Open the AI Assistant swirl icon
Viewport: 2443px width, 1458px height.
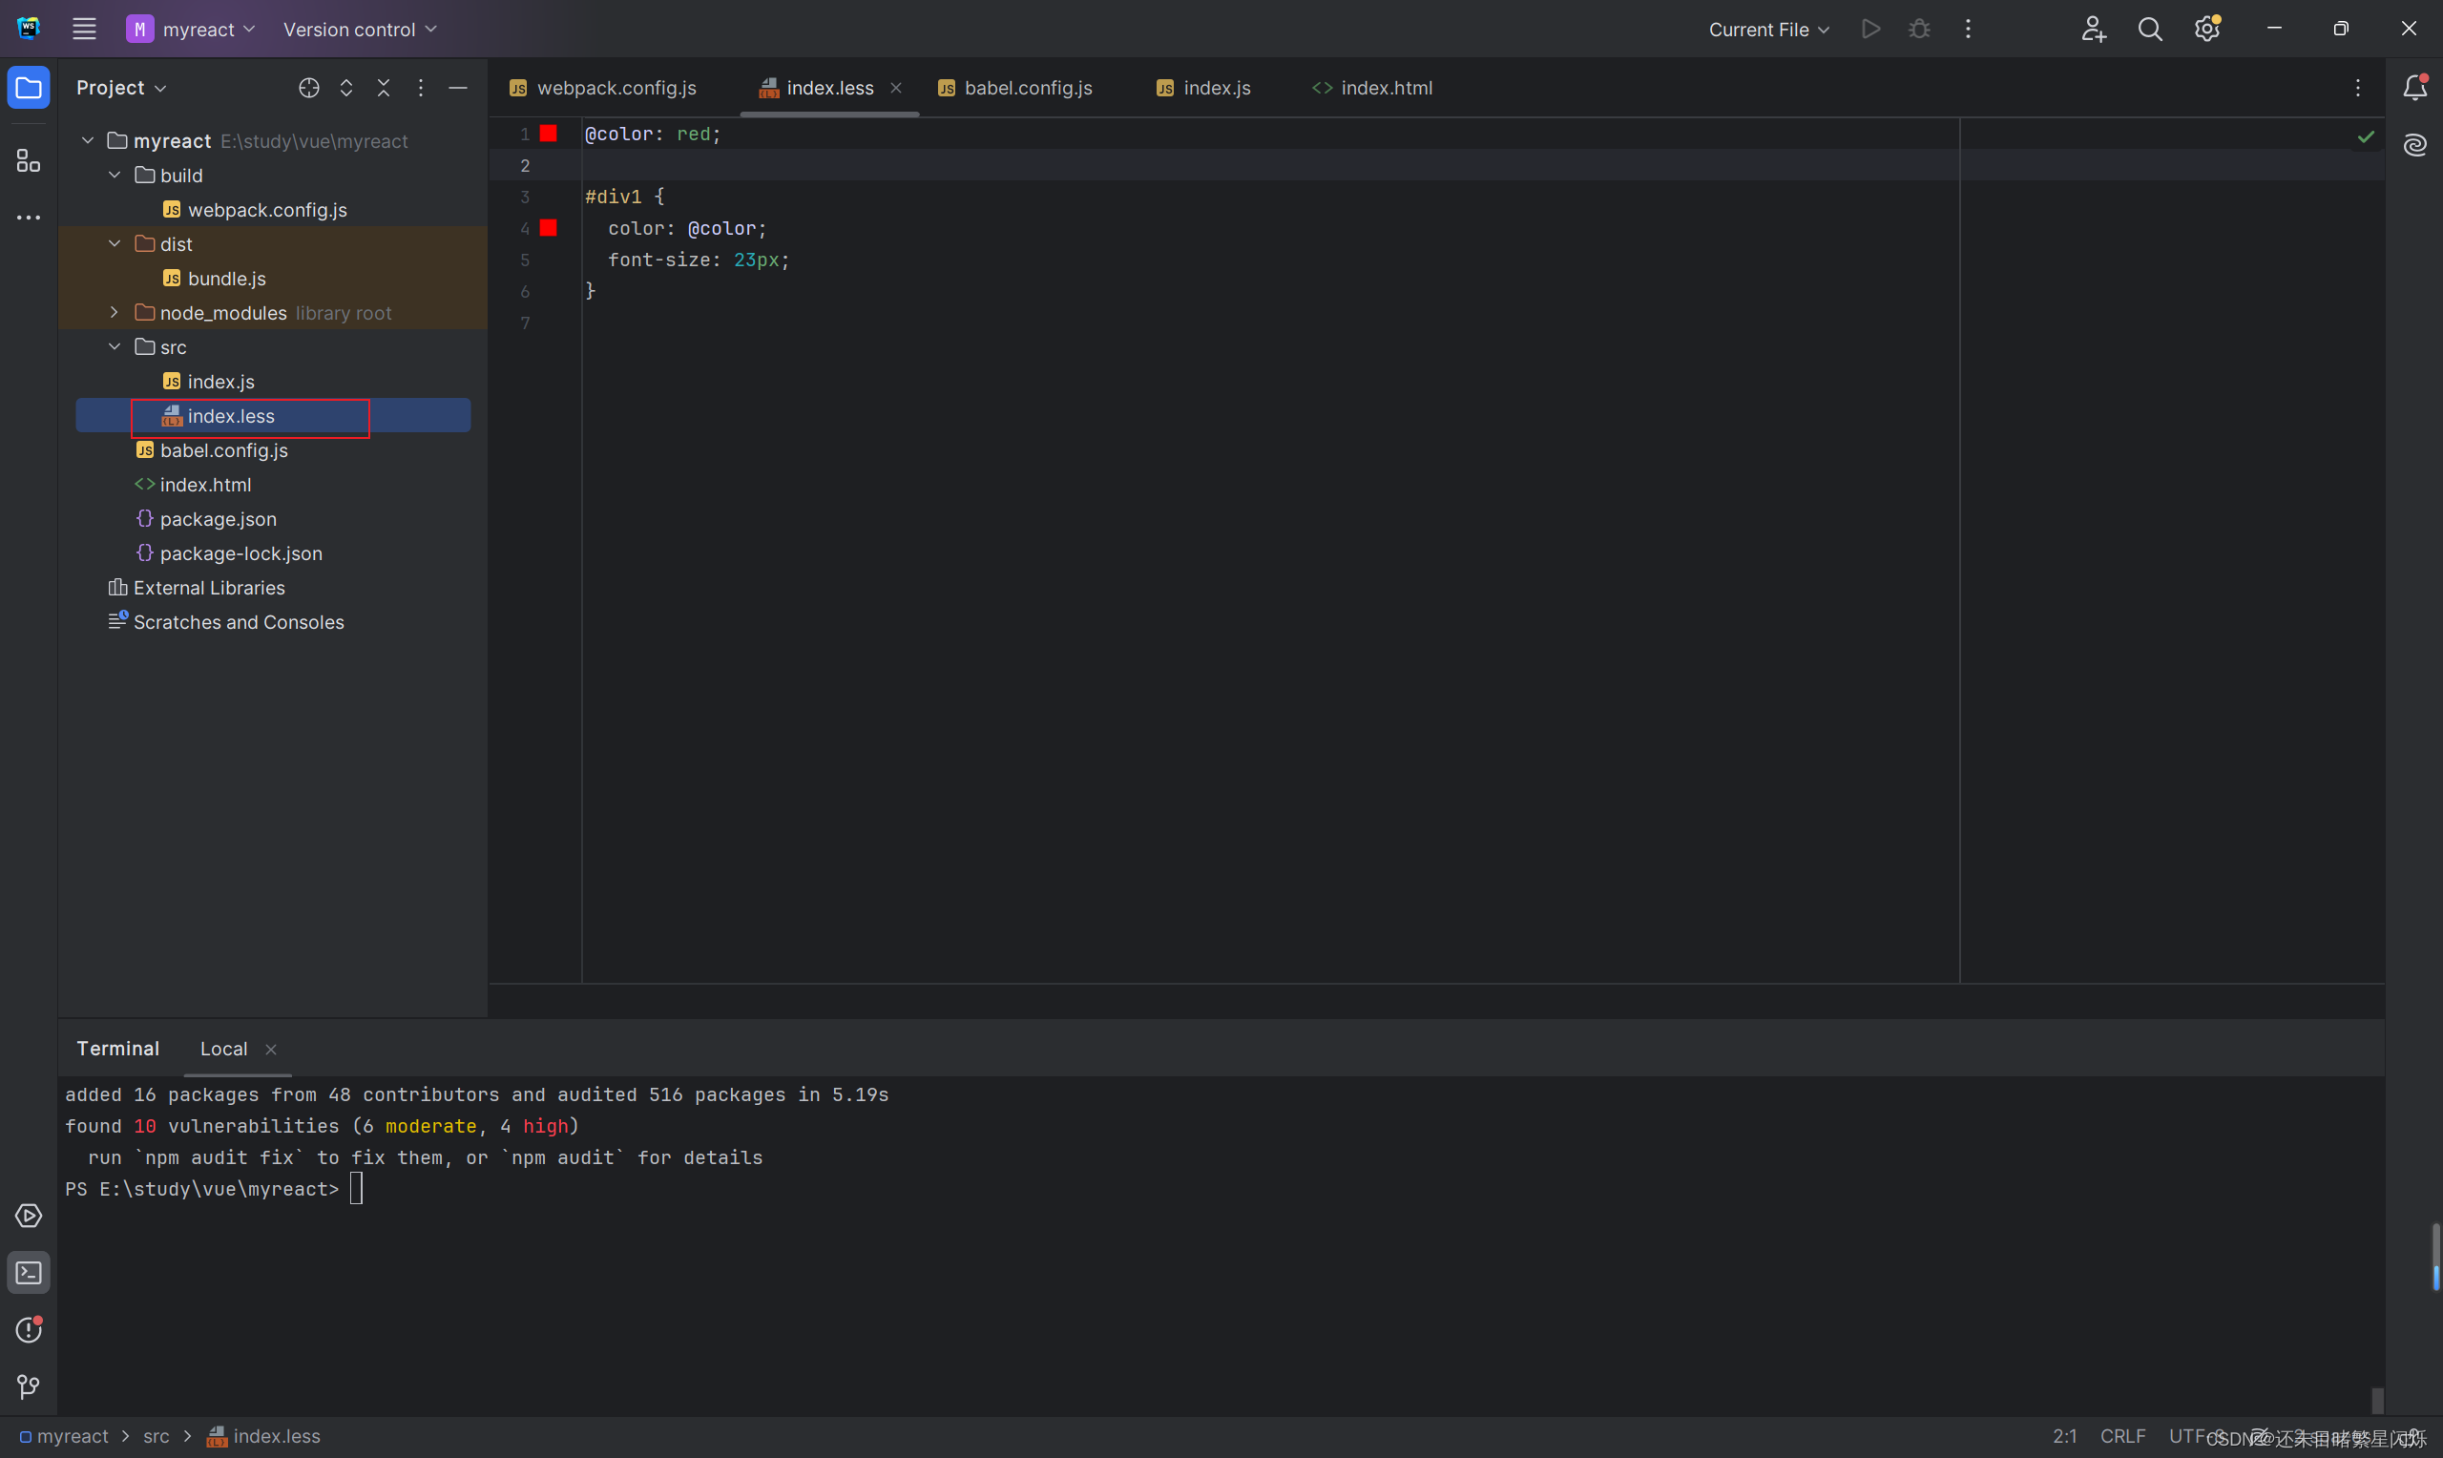click(2414, 145)
